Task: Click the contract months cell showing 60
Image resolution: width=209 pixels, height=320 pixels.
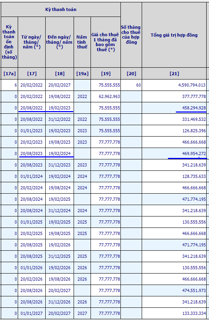Action: (131, 85)
